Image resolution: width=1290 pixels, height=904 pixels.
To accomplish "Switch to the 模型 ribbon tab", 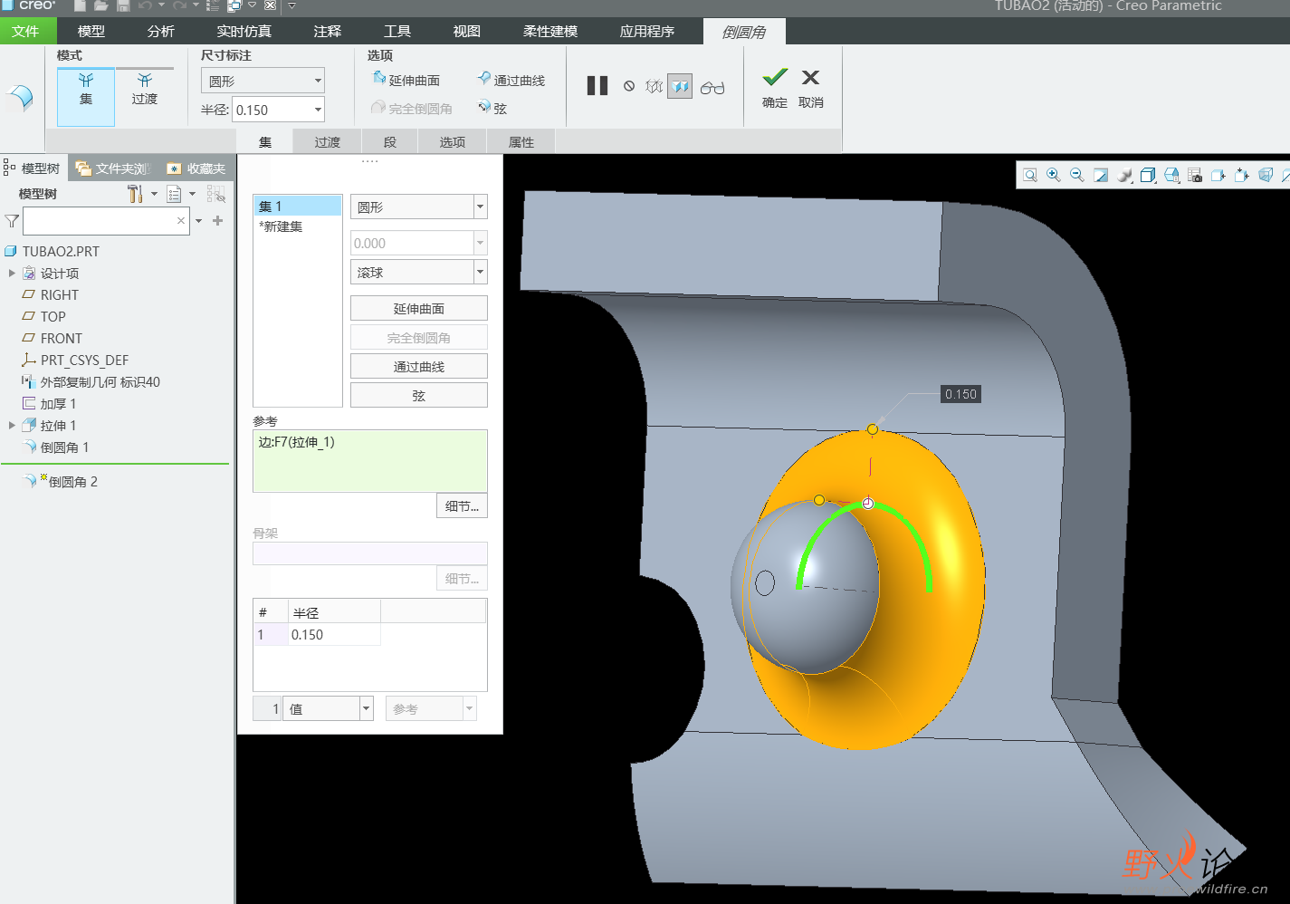I will (91, 31).
